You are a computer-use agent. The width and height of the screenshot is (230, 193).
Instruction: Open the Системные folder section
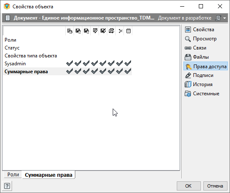point(188,94)
